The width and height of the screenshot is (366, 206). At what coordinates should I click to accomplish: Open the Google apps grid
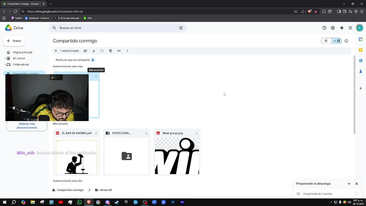coord(350,28)
